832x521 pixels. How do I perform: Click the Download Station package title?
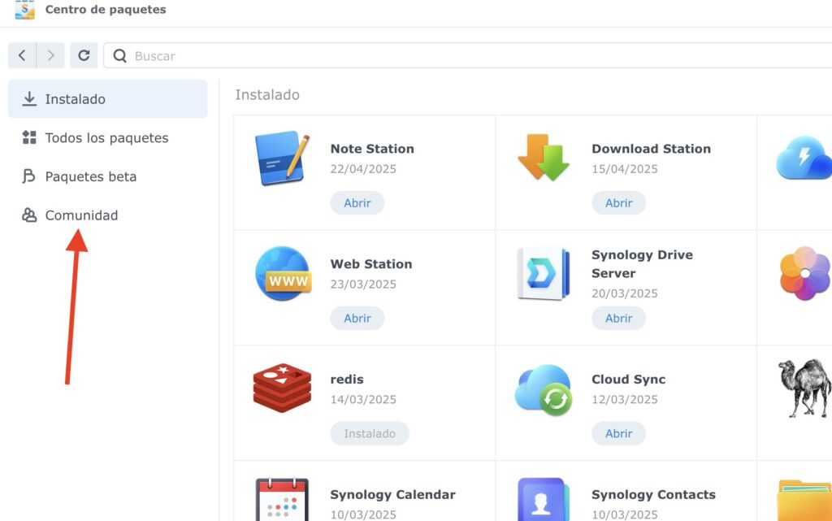pyautogui.click(x=651, y=149)
